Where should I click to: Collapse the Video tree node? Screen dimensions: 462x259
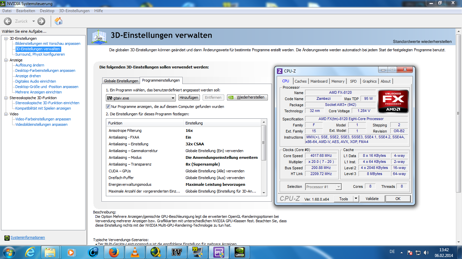tap(6, 114)
